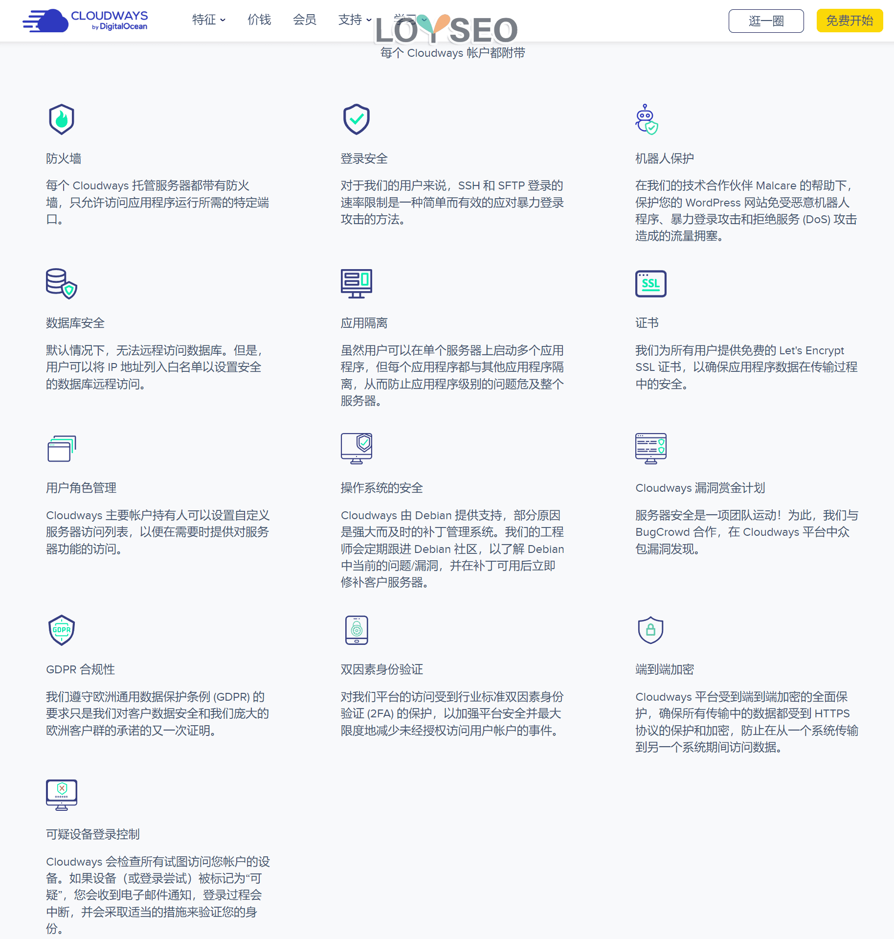The width and height of the screenshot is (894, 939).
Task: Select the 用户角色管理 heading
Action: [81, 488]
